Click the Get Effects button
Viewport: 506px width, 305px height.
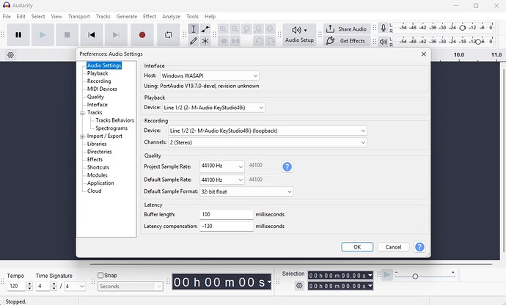(347, 41)
